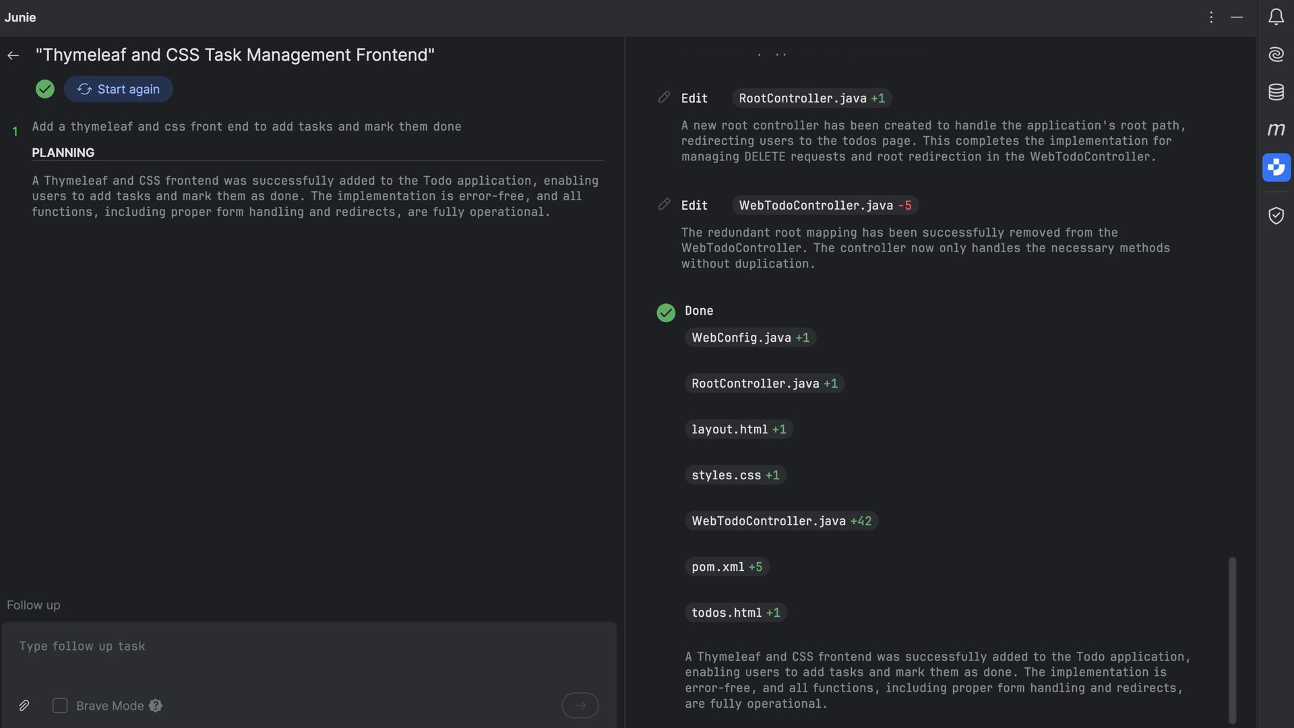Open the Database tool window

coord(1276,92)
